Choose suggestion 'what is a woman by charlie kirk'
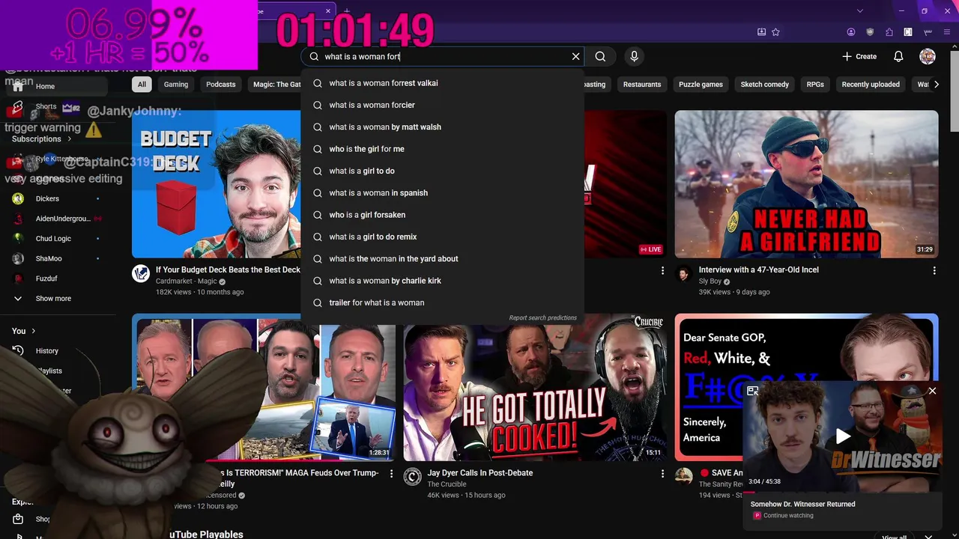 442,281
